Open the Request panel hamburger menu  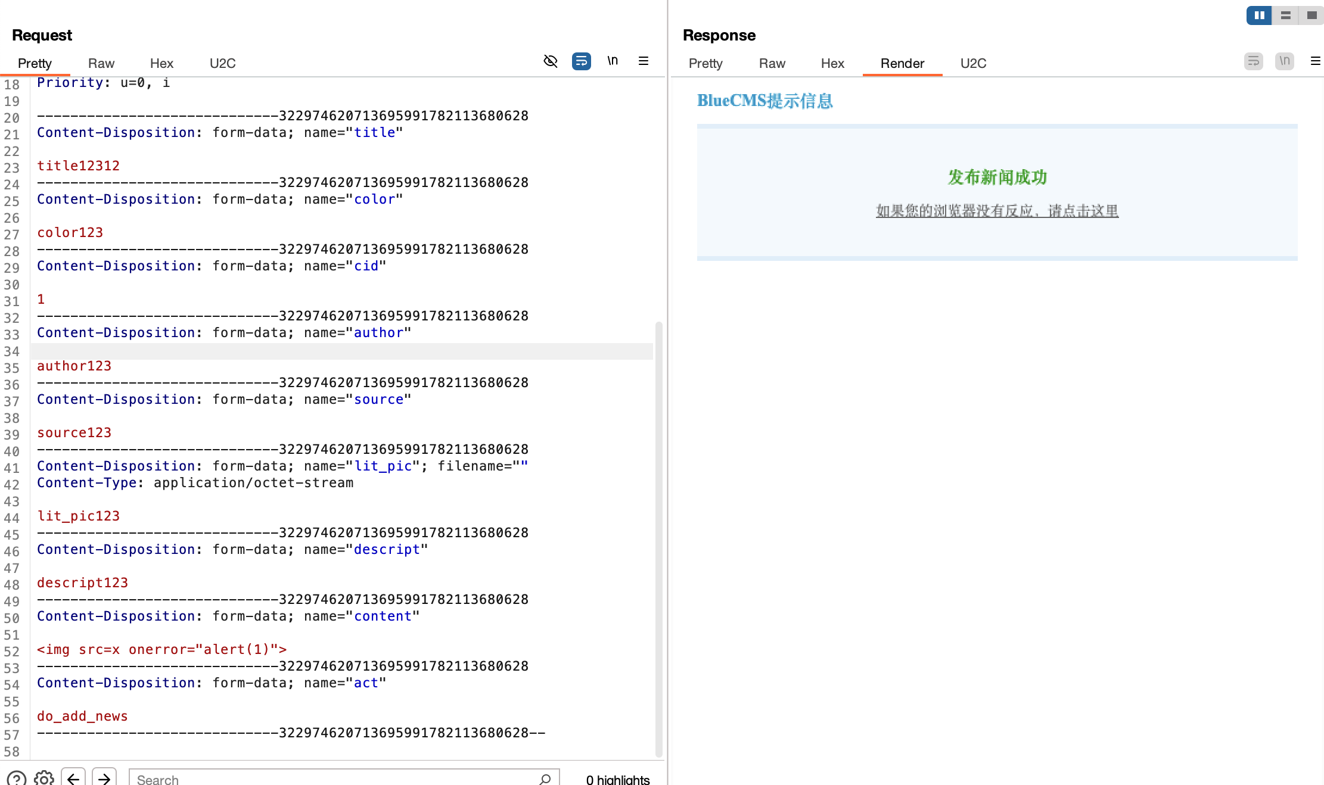(644, 61)
